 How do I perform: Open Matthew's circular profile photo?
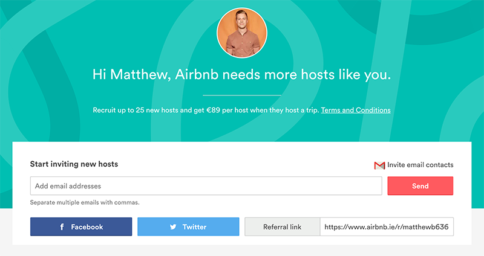click(242, 33)
